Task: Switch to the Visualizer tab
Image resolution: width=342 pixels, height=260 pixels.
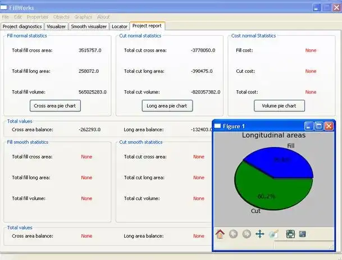Action: [x=56, y=26]
